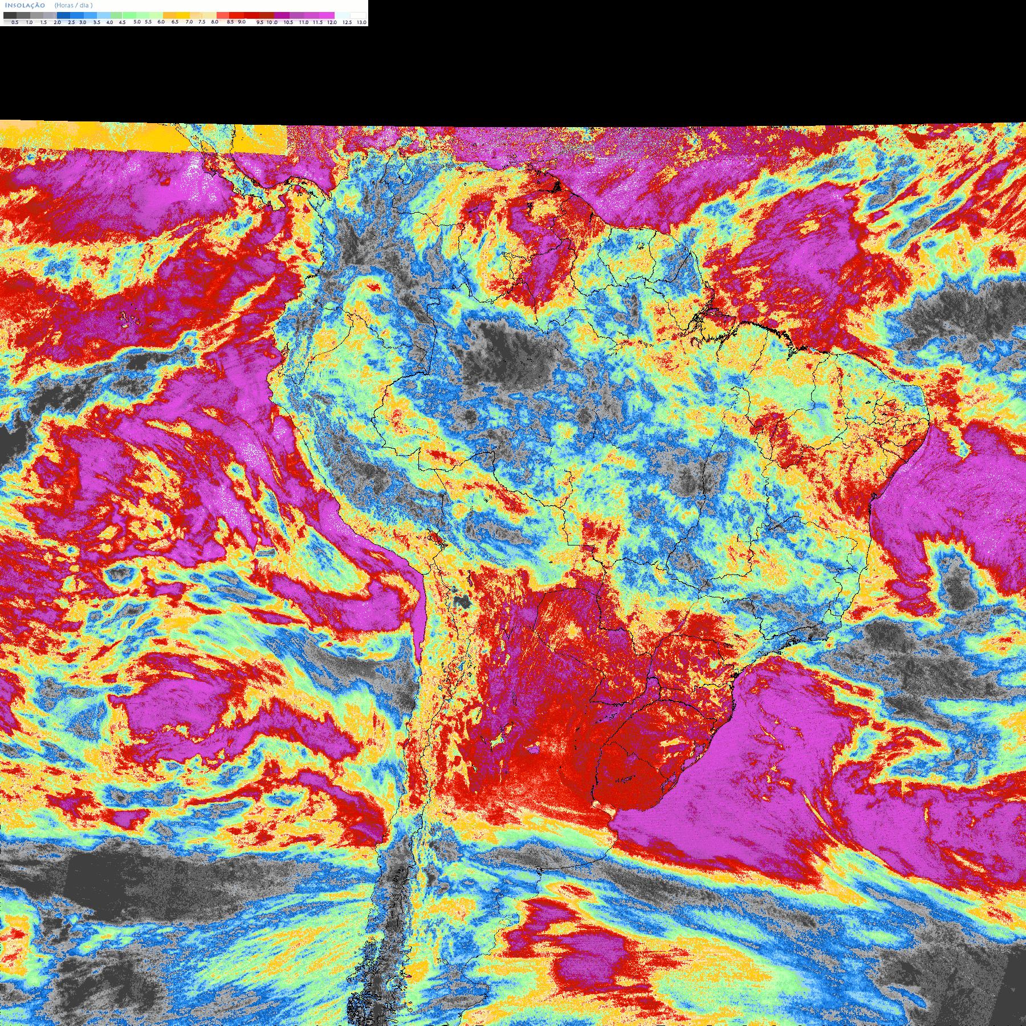
Task: Choose the light green 5.0-hour legend swatch
Action: point(129,15)
